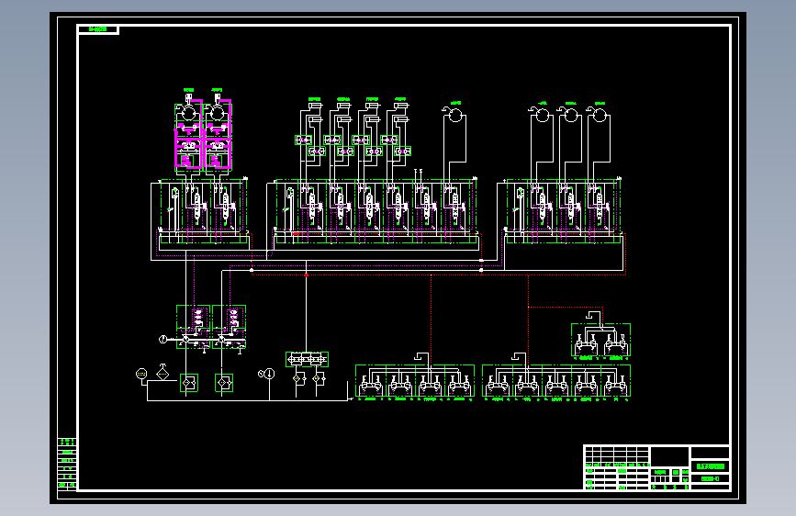Click the red junction node on the pilot line
The height and width of the screenshot is (516, 796).
click(x=306, y=275)
